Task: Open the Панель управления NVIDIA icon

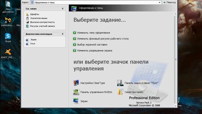Action: [76, 92]
